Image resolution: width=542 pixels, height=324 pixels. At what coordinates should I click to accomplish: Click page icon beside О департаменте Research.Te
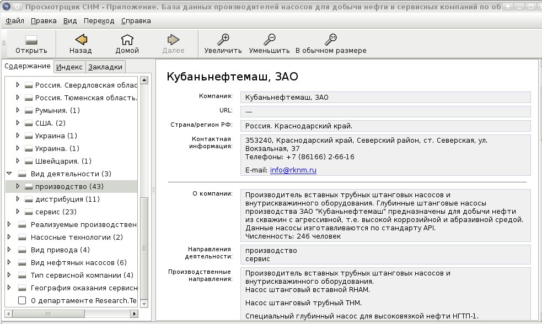(x=22, y=300)
